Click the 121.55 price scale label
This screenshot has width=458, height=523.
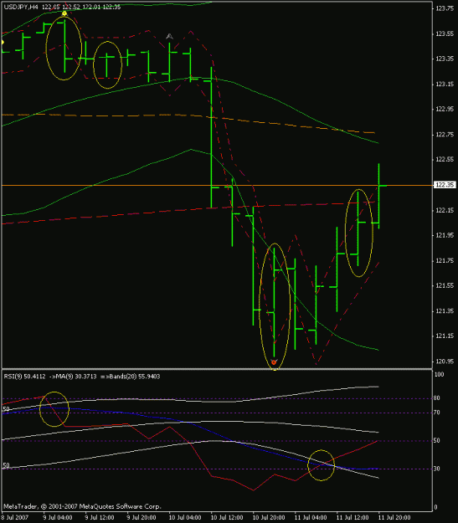pos(445,285)
